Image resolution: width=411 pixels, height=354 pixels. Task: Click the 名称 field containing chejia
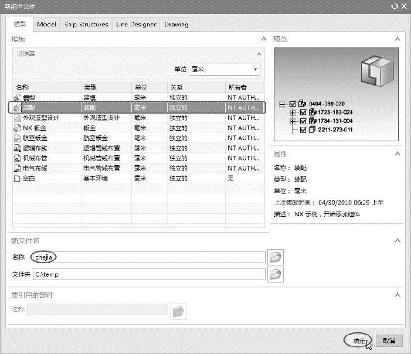point(149,257)
